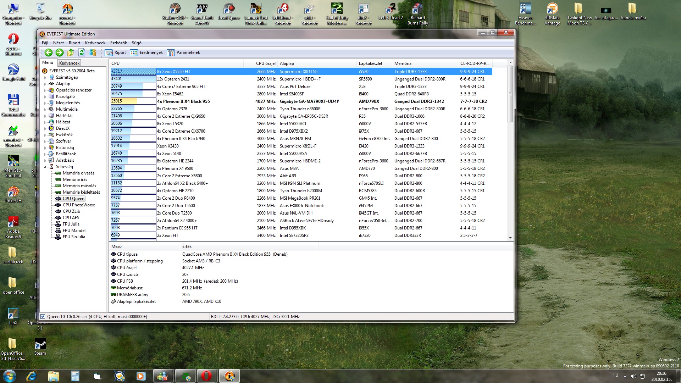Open Eredmények from the toolbar
Viewport: 681px width, 383px height.
[x=146, y=52]
